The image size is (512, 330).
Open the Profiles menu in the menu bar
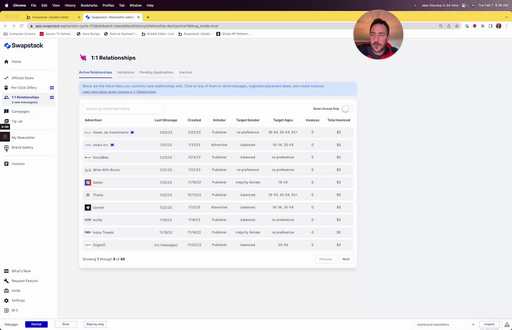pos(108,6)
